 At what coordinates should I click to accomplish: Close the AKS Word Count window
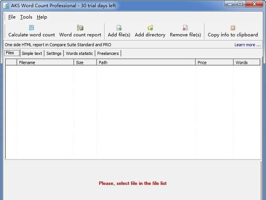point(254,4)
